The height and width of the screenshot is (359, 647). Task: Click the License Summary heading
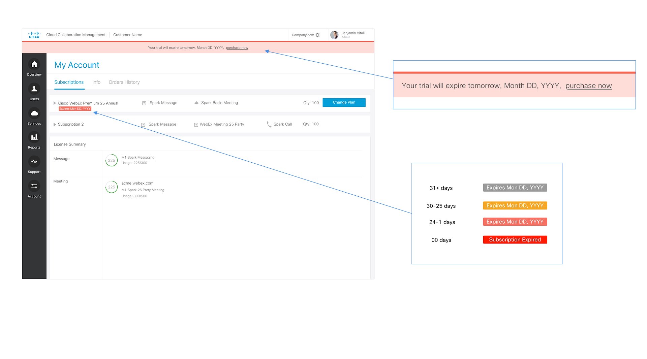click(x=70, y=144)
